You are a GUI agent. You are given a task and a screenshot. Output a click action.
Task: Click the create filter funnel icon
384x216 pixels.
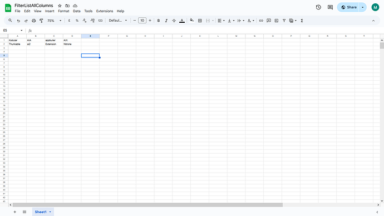(x=284, y=21)
